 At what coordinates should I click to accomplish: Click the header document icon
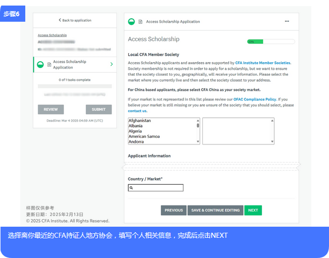pos(140,22)
